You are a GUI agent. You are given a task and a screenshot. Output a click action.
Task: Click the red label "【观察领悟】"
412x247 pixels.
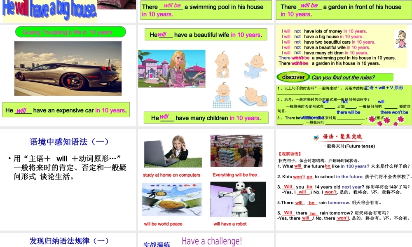[290, 154]
